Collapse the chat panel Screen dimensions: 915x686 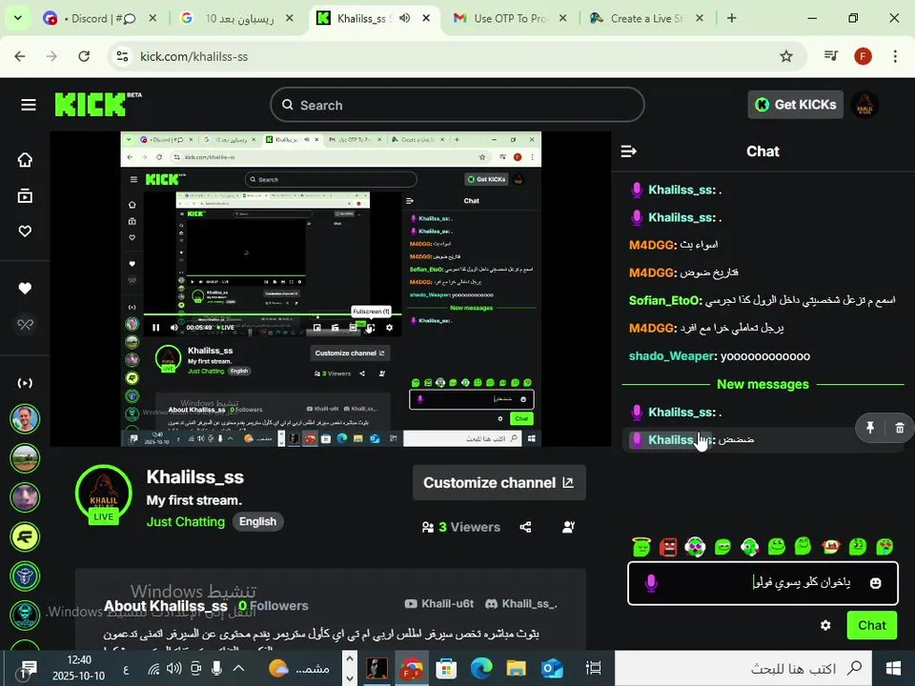pos(628,151)
